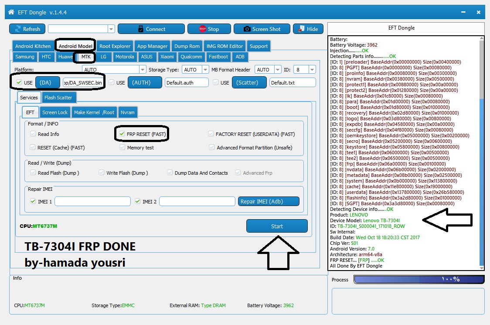Open the App Manager tab

tap(153, 46)
